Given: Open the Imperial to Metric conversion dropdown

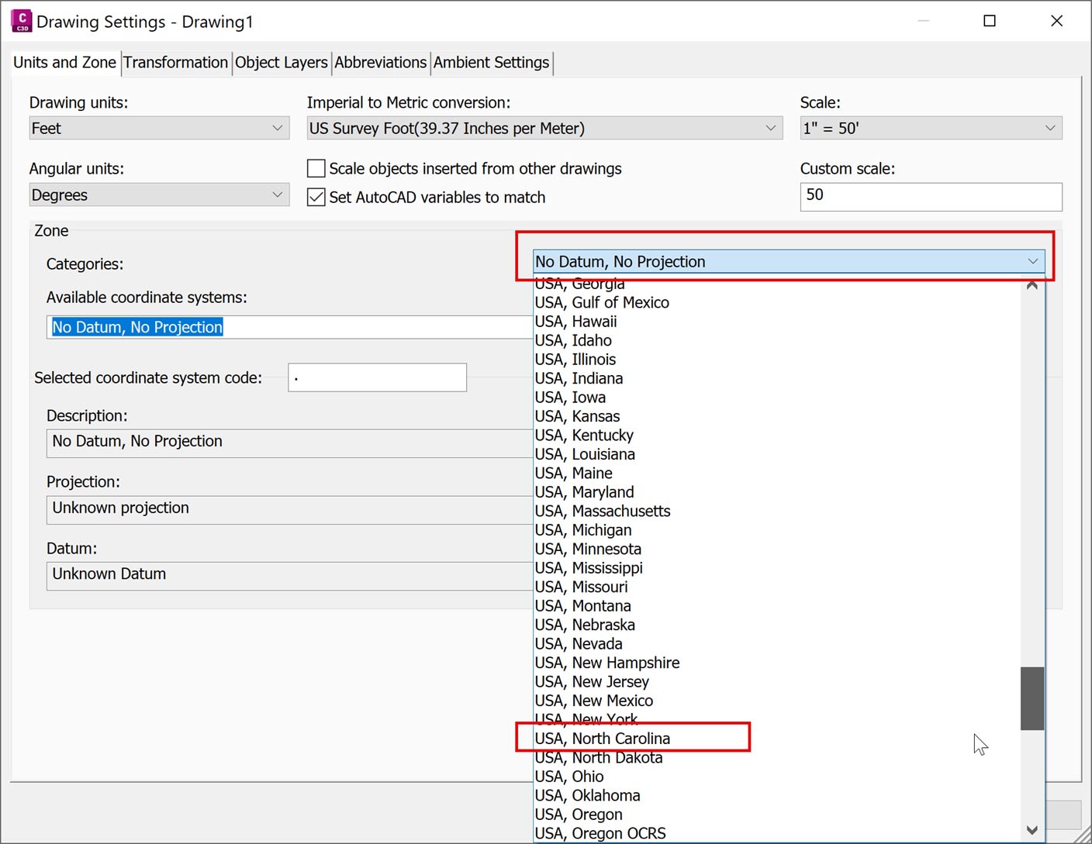Looking at the screenshot, I should click(x=544, y=128).
